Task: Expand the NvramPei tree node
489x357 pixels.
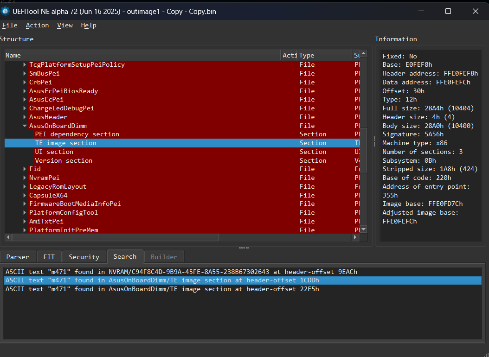Action: pos(25,178)
